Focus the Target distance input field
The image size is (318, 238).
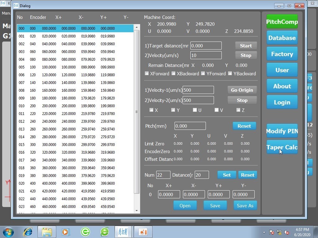[206, 46]
